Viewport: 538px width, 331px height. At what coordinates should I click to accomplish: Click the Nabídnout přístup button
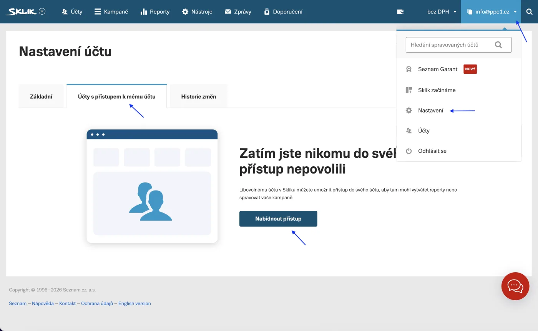coord(278,218)
